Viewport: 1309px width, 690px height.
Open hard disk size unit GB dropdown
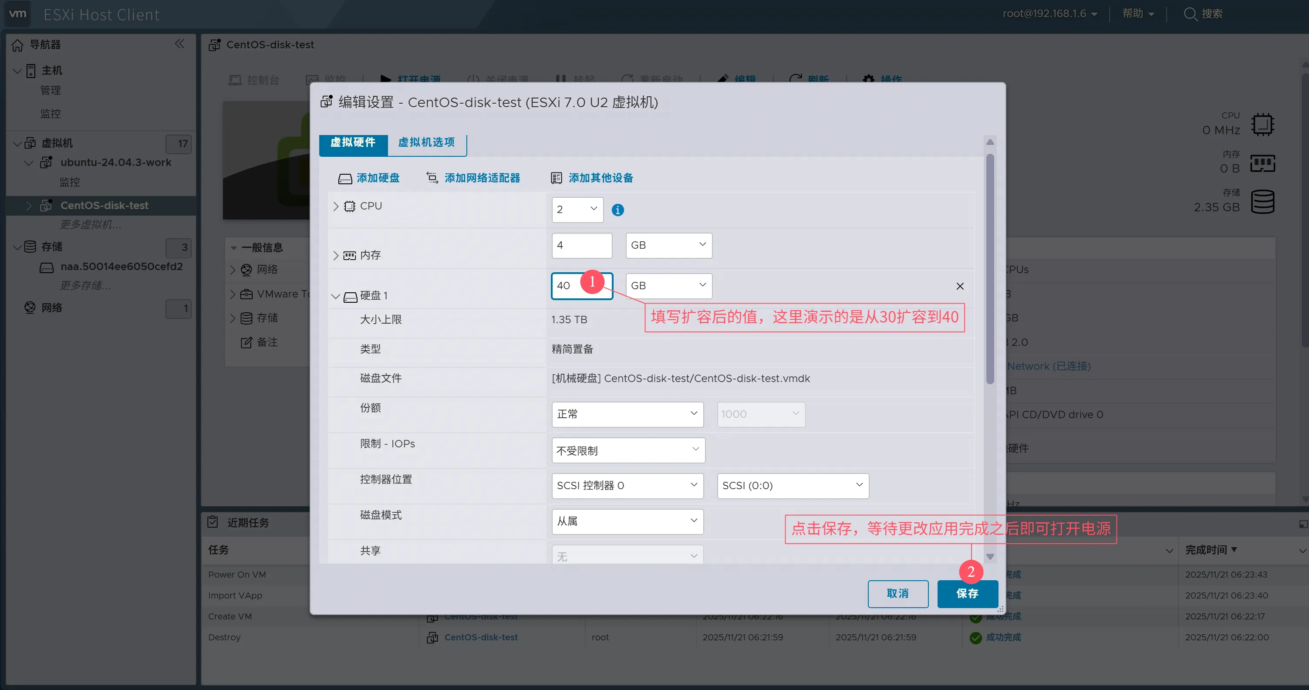668,286
